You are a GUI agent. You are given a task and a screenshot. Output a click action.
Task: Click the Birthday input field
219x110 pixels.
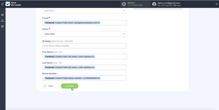coord(84,46)
